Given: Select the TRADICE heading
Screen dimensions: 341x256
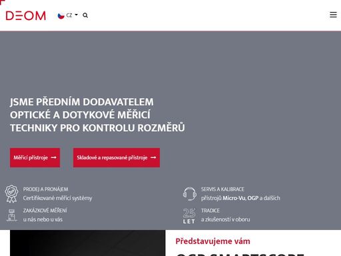Looking at the screenshot, I should (x=210, y=211).
